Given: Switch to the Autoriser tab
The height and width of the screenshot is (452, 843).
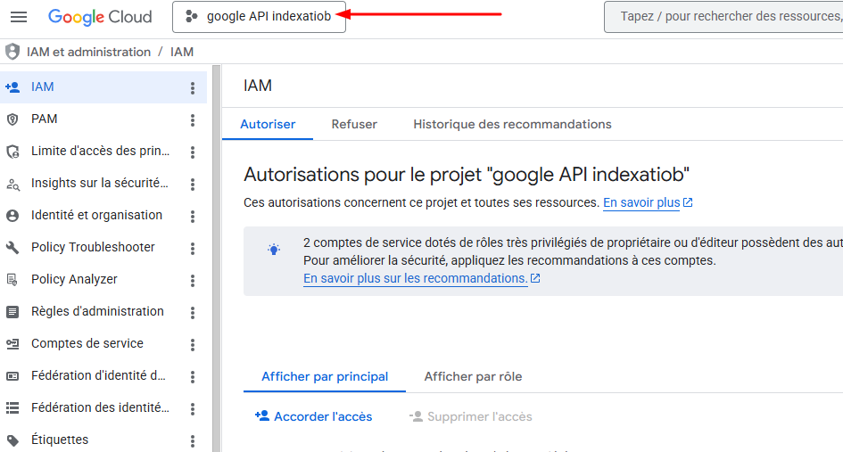Looking at the screenshot, I should [268, 125].
